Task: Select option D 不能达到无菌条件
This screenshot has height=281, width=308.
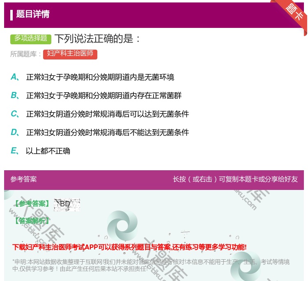Action: [108, 133]
